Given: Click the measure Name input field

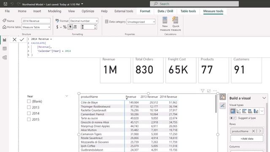Looking at the screenshot, I should (36, 21).
